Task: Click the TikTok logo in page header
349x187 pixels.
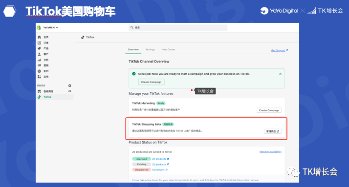Action: coord(83,37)
